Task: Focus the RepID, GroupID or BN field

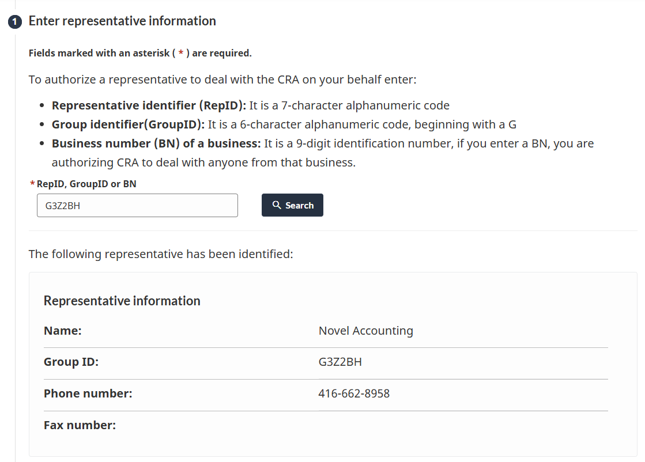Action: point(137,206)
